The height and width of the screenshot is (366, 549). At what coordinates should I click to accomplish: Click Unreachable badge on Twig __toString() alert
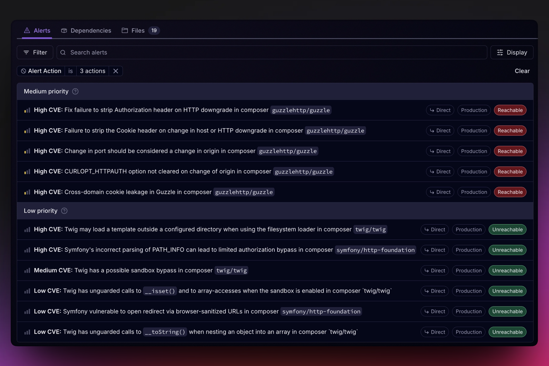point(507,332)
